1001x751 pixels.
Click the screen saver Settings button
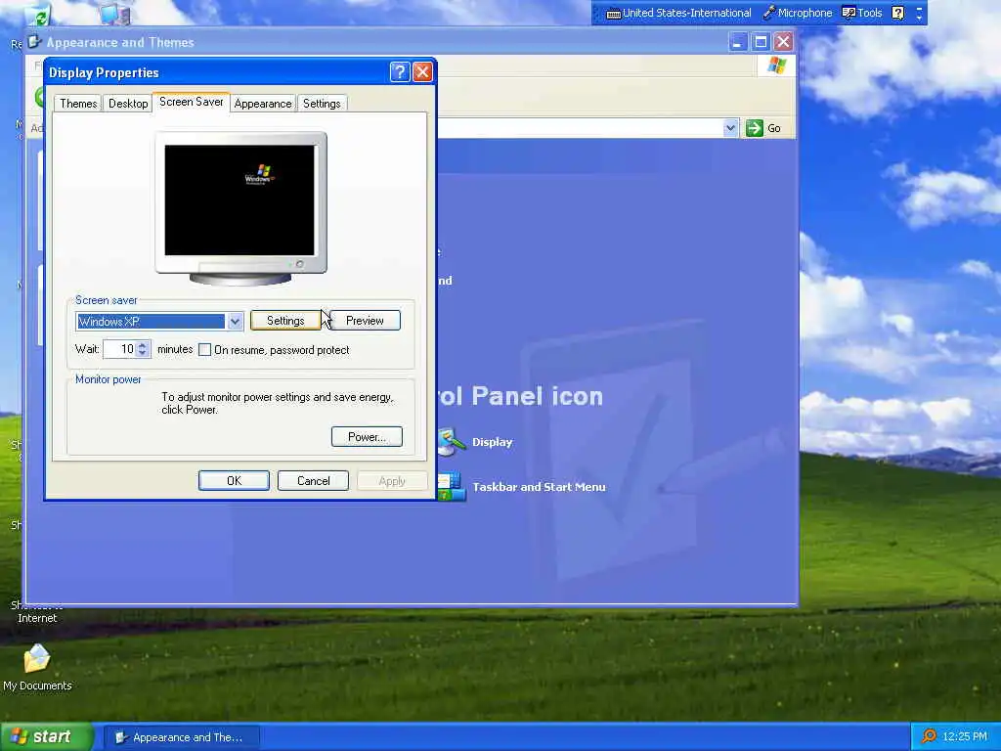[285, 321]
